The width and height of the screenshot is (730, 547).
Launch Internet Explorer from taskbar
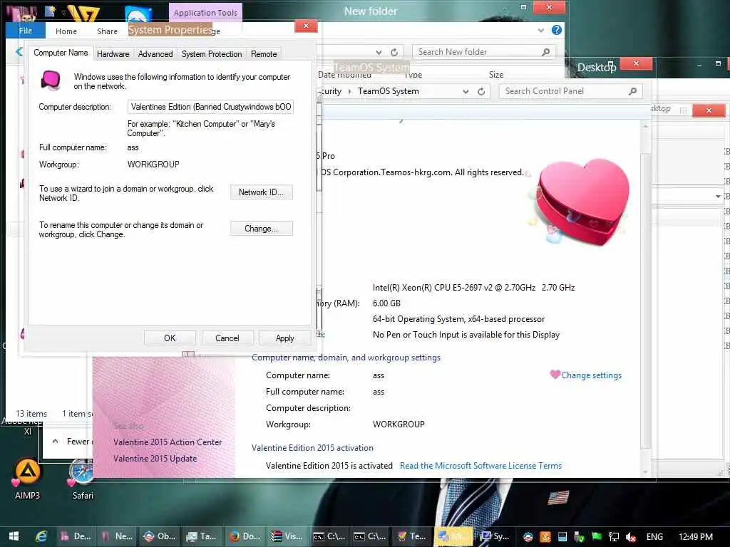tap(41, 536)
